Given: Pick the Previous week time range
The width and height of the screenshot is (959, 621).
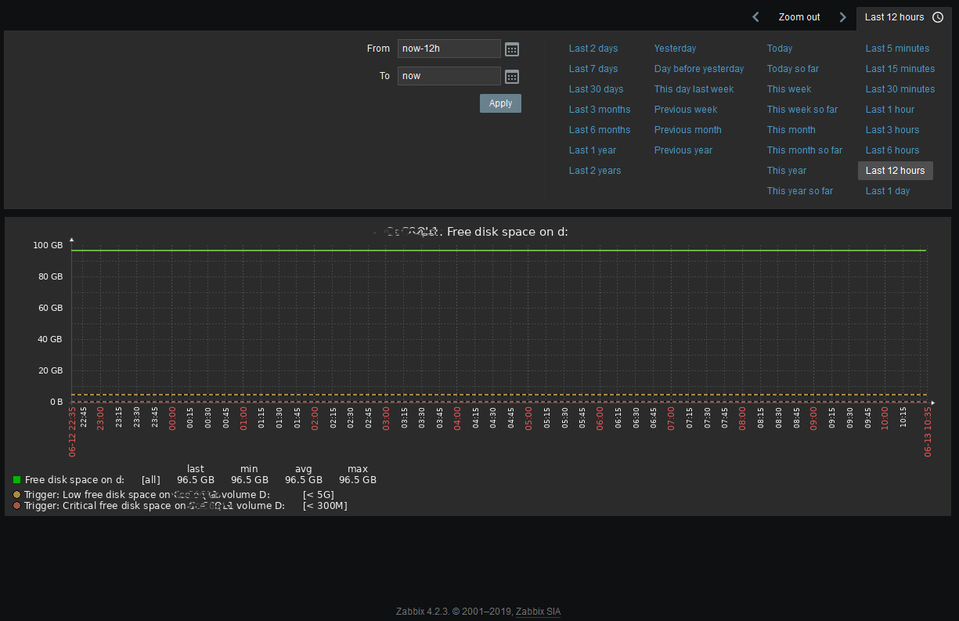Looking at the screenshot, I should point(685,110).
